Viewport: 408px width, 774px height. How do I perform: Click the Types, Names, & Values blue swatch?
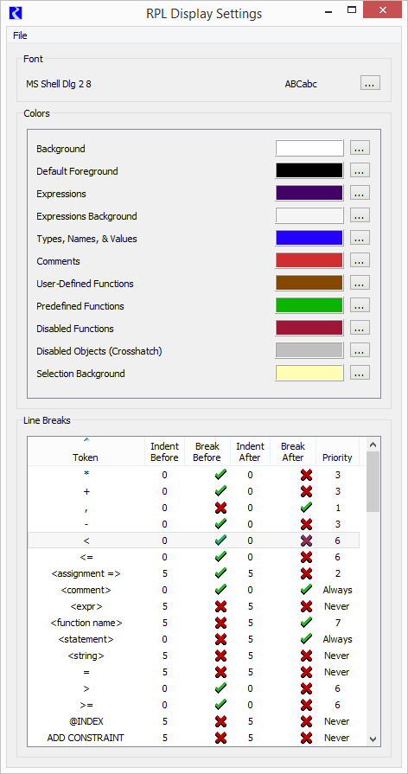click(x=309, y=238)
